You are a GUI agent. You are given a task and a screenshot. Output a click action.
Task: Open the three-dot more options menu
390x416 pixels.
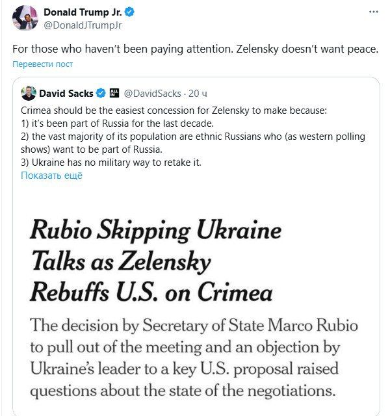tap(374, 12)
